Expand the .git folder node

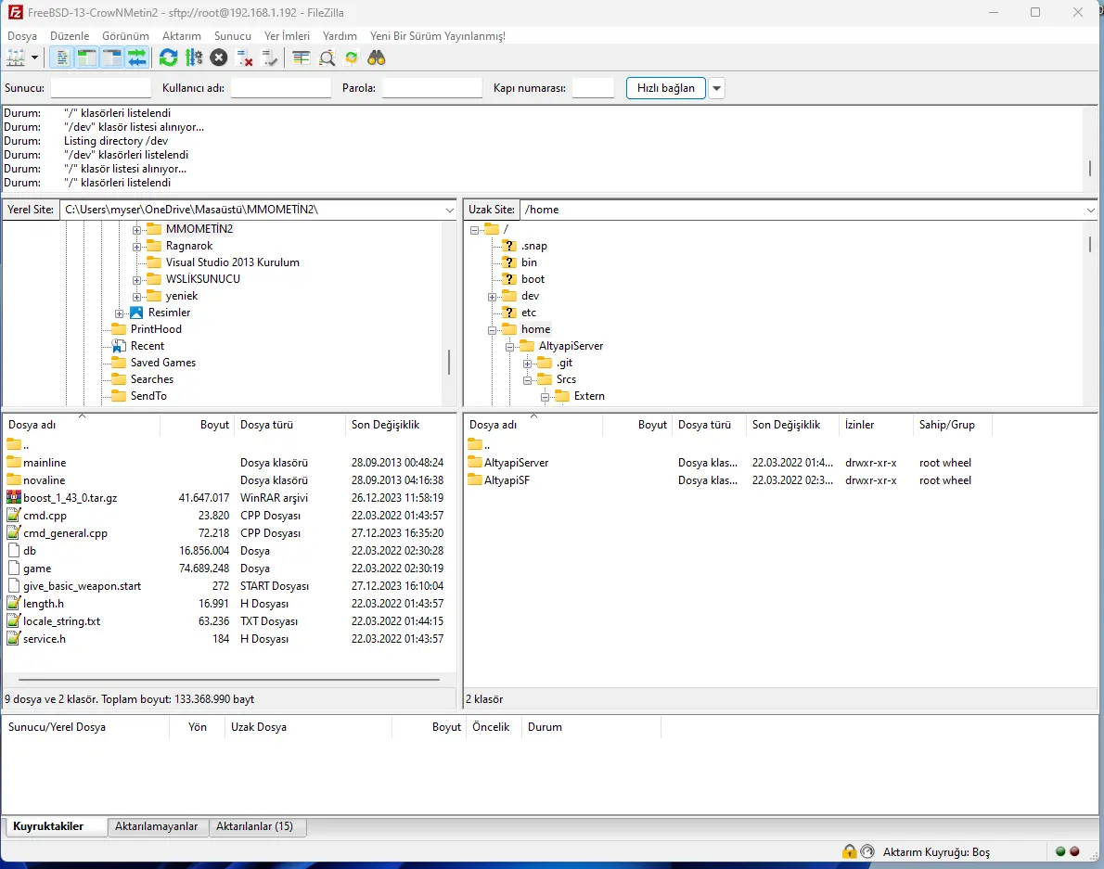(x=527, y=363)
